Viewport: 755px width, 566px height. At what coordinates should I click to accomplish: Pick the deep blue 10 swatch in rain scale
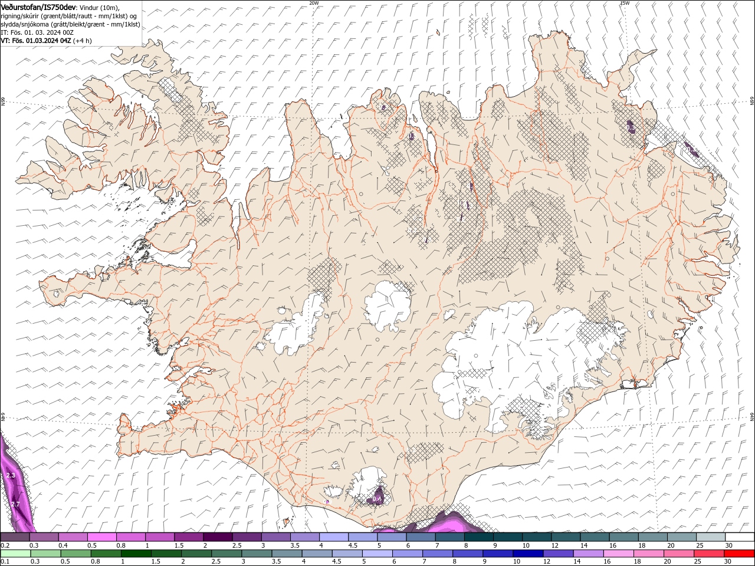528,554
